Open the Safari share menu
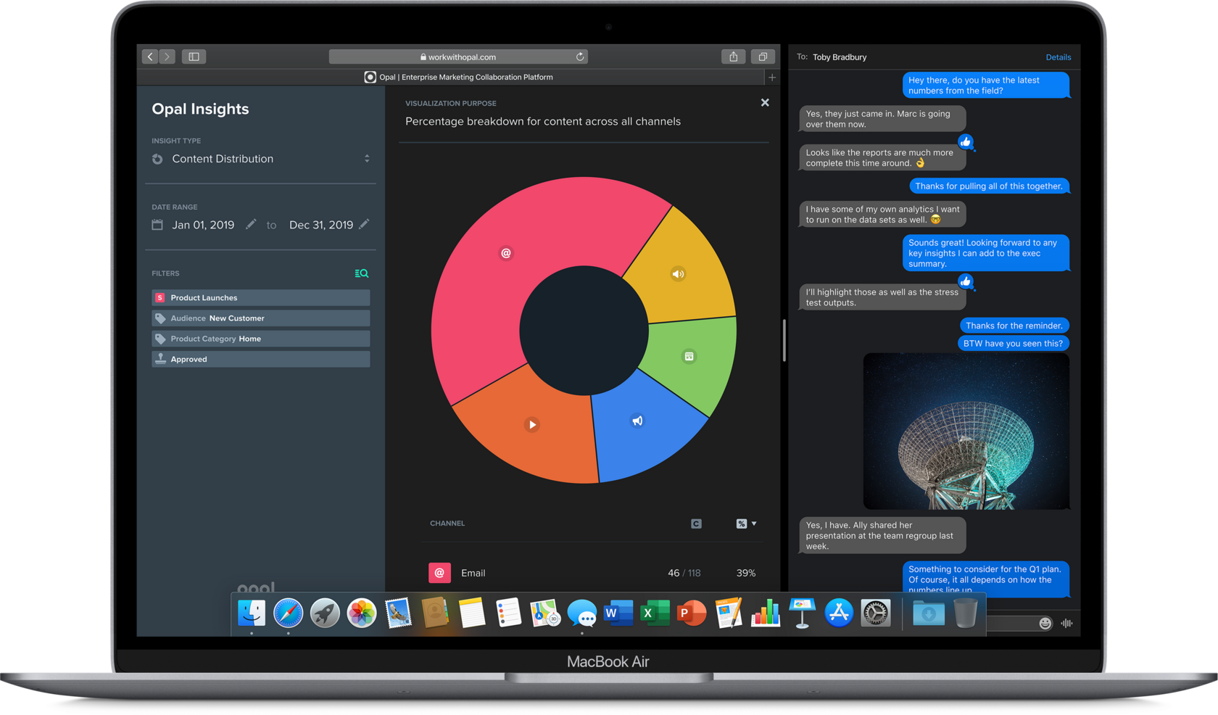 click(x=734, y=57)
